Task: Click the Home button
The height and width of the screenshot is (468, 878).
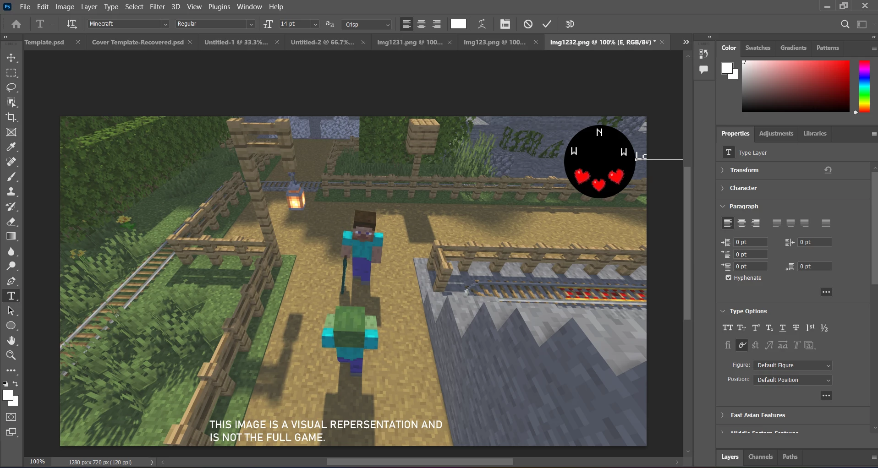Action: pos(16,24)
